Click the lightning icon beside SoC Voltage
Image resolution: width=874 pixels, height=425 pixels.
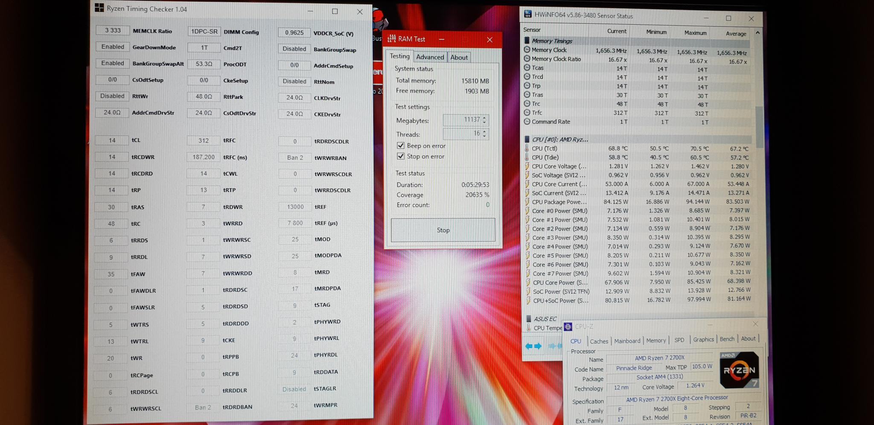[527, 175]
